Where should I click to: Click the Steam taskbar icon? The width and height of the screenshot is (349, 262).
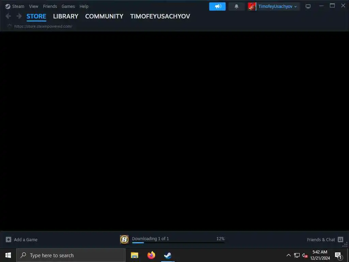coord(168,255)
